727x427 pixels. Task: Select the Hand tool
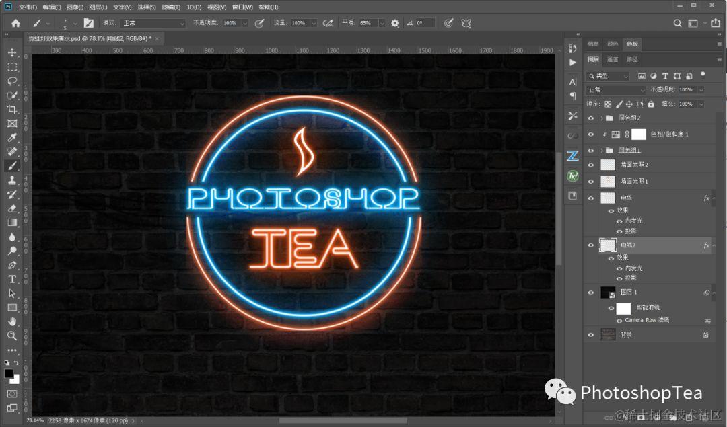tap(12, 321)
